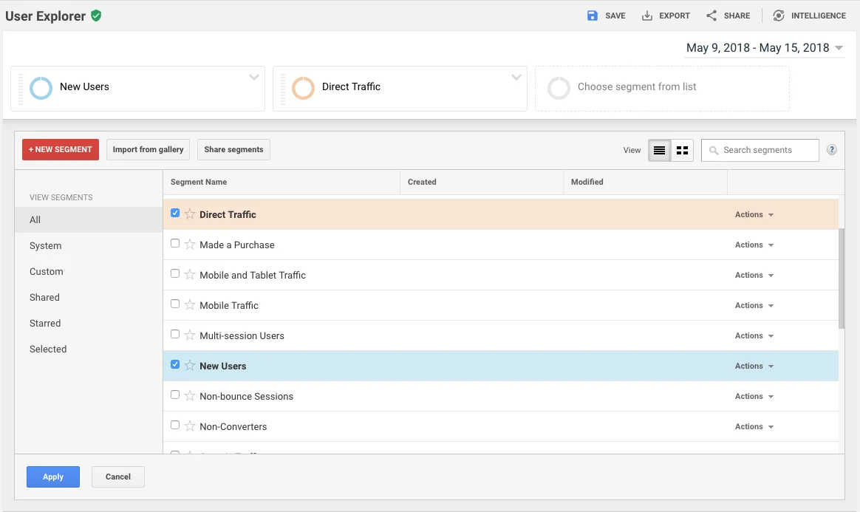860x512 pixels.
Task: Enable the Multi-session Users checkbox
Action: coord(175,334)
